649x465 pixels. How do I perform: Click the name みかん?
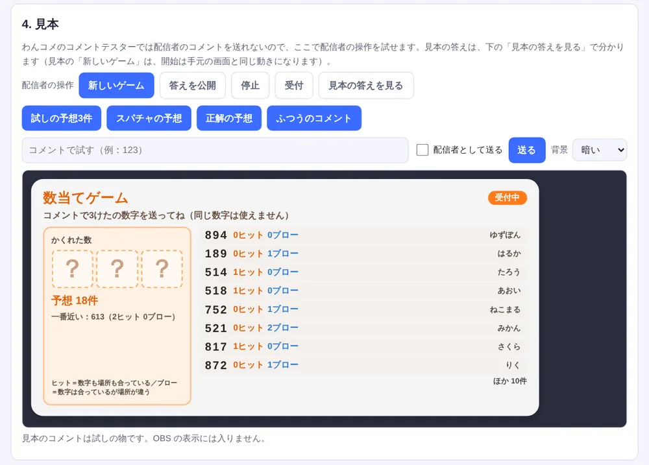click(x=509, y=328)
